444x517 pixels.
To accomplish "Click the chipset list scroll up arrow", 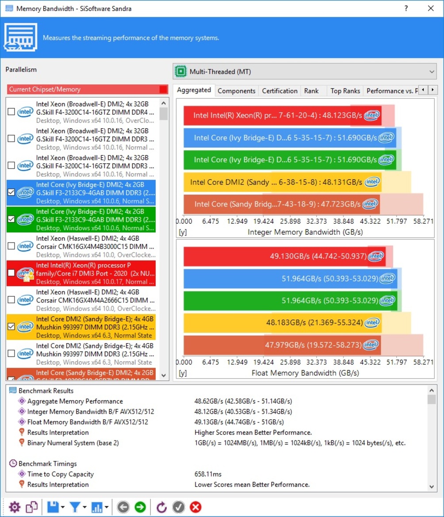I will tap(164, 103).
